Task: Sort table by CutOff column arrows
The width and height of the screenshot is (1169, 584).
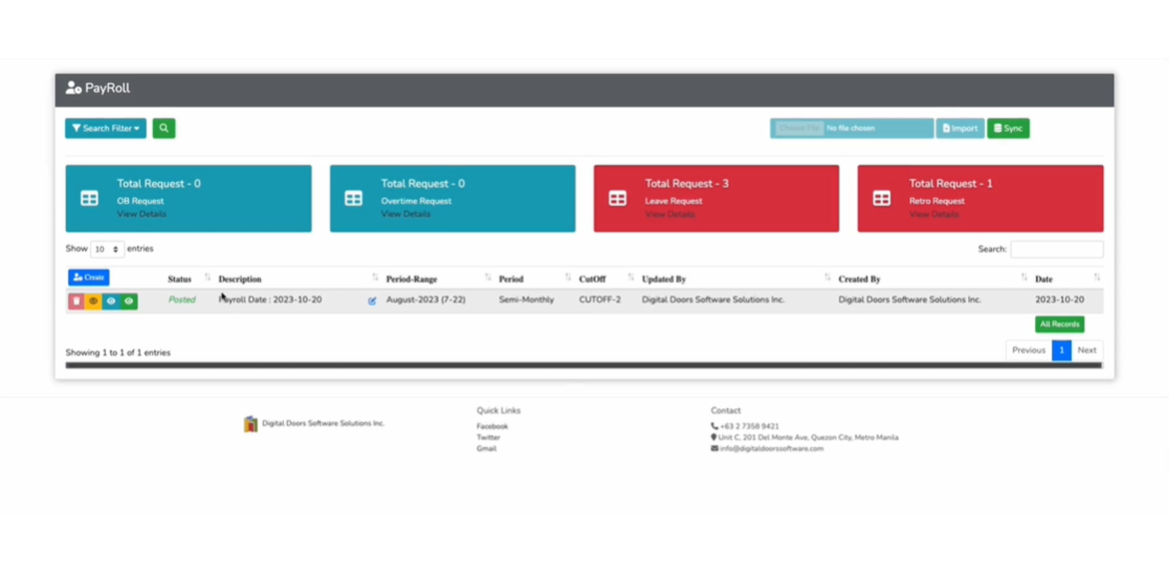Action: (x=631, y=277)
